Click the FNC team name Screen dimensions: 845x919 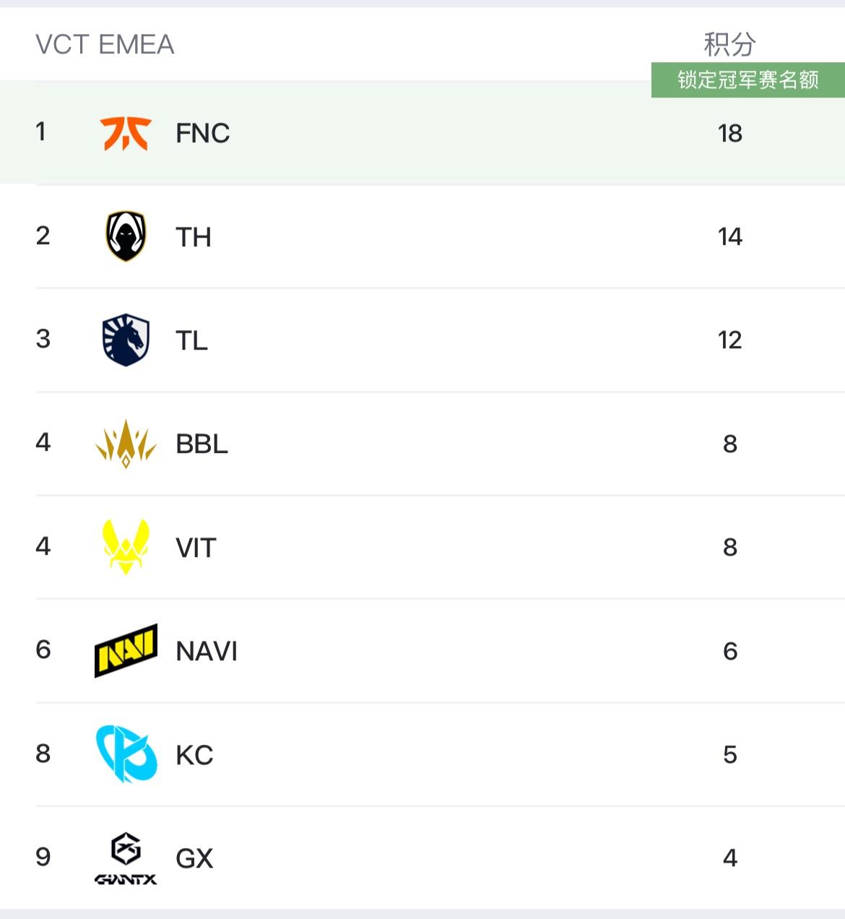(203, 134)
